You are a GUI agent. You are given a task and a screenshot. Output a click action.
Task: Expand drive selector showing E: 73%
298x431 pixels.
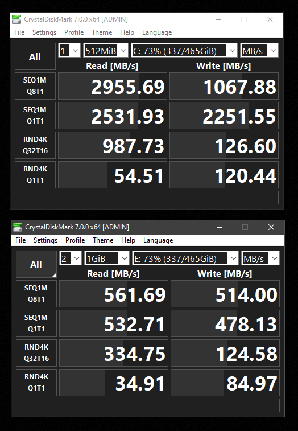[185, 258]
